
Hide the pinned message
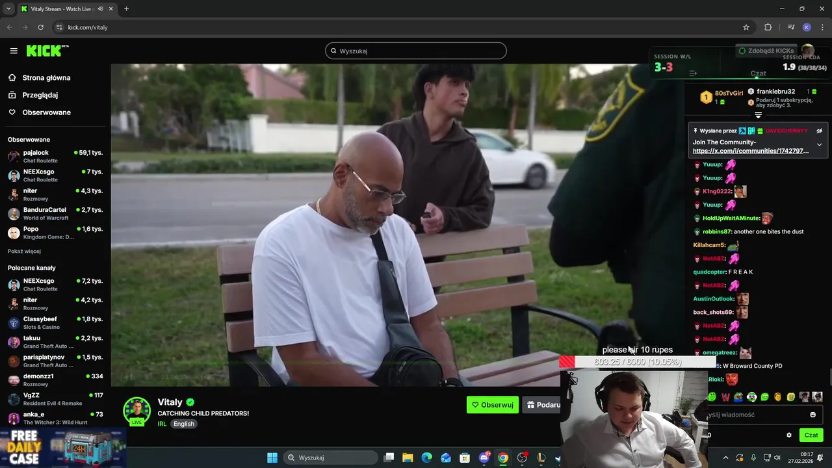pyautogui.click(x=819, y=131)
